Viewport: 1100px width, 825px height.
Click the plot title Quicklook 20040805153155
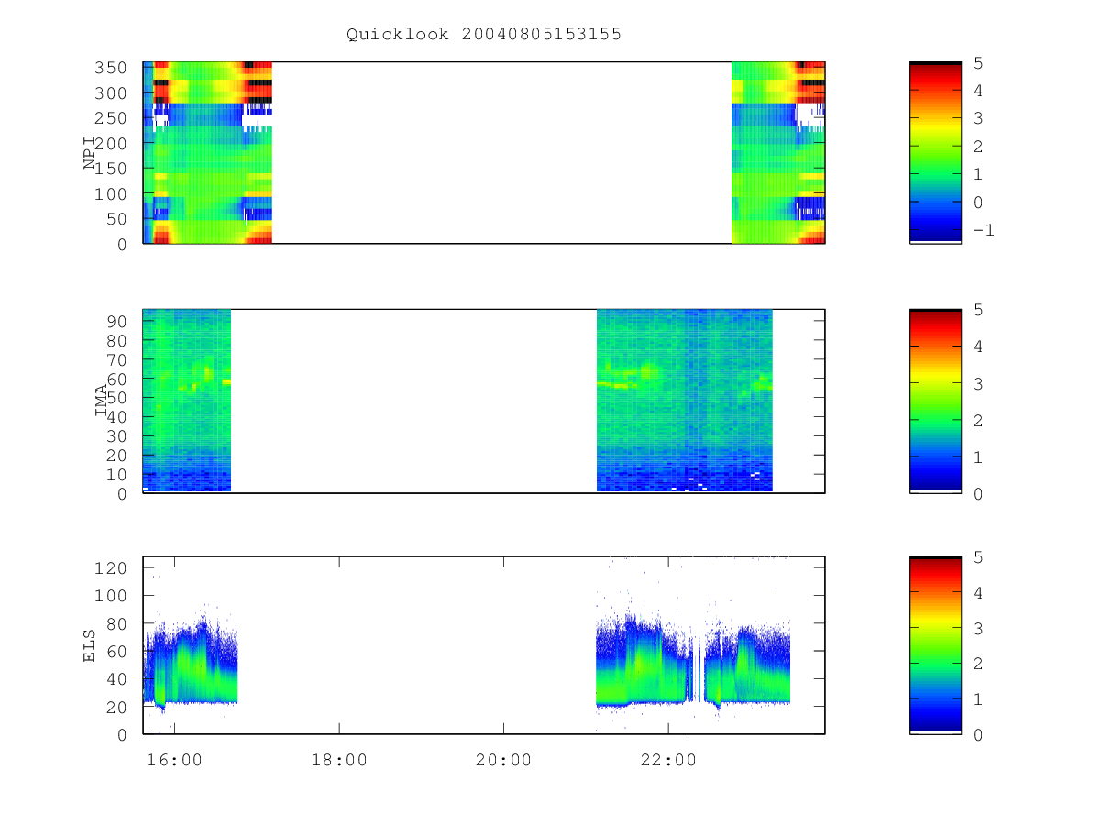(x=484, y=34)
